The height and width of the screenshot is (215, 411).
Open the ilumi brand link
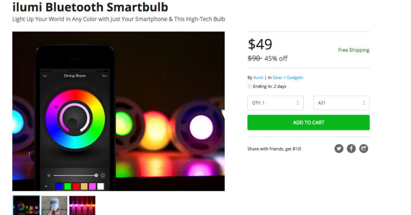click(x=258, y=77)
